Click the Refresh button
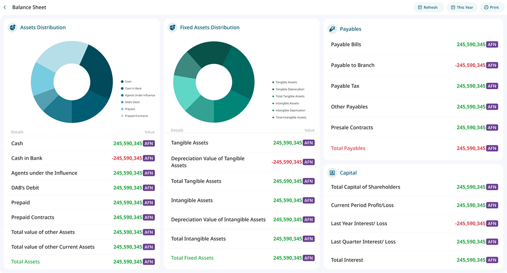This screenshot has width=507, height=273. (428, 7)
